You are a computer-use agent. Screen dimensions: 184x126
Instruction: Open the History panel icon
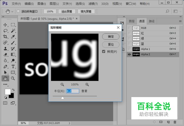[122, 23]
